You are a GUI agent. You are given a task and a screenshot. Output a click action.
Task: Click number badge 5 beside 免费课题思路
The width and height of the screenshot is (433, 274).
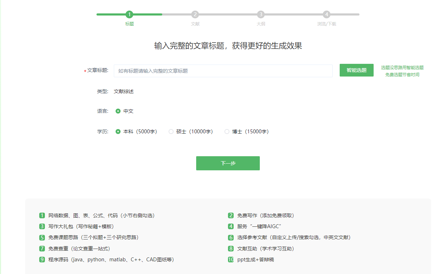[x=42, y=237]
